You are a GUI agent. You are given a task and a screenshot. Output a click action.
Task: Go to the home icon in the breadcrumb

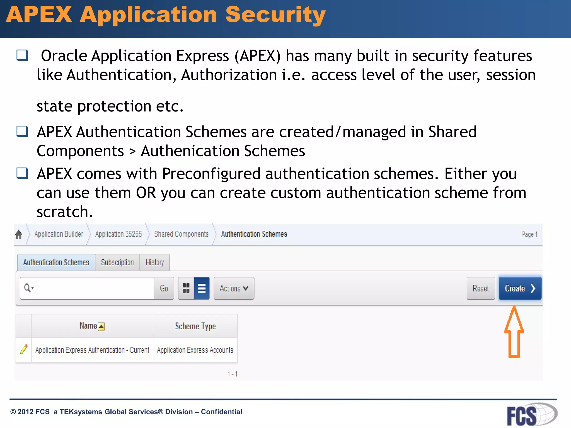tap(19, 234)
